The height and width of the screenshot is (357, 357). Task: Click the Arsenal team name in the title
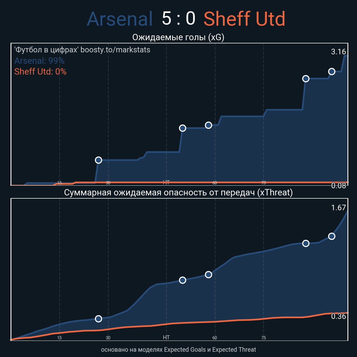pyautogui.click(x=120, y=19)
